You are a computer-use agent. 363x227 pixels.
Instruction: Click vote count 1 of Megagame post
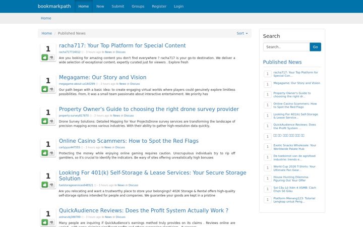tap(48, 81)
